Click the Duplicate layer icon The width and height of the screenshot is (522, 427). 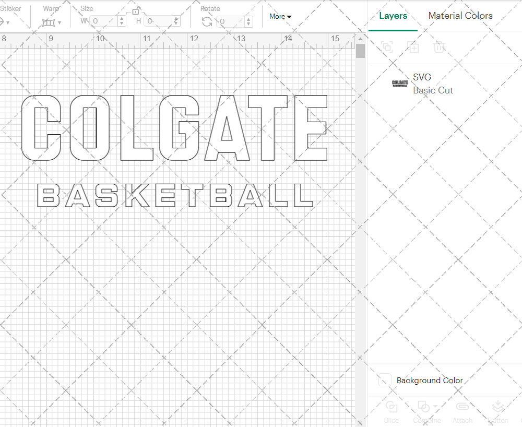413,47
